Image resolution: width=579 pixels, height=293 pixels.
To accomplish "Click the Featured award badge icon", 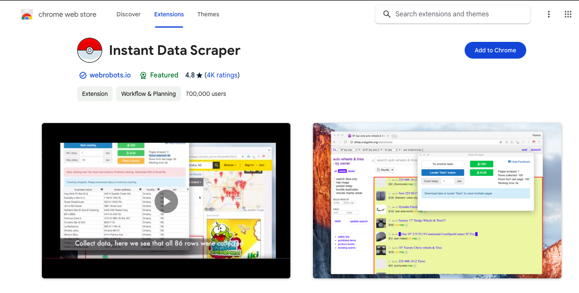I will tap(143, 75).
